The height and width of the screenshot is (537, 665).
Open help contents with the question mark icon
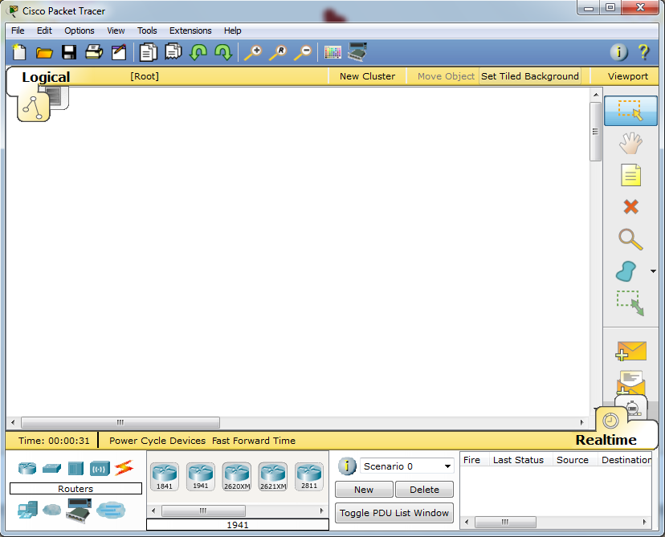643,52
